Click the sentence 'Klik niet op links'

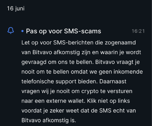pos(109,101)
